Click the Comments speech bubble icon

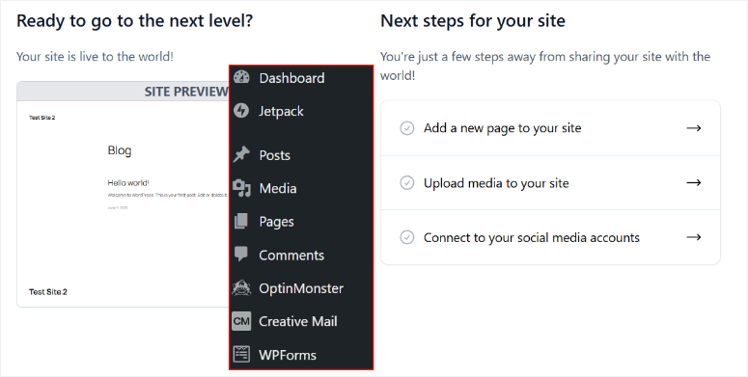click(x=241, y=254)
